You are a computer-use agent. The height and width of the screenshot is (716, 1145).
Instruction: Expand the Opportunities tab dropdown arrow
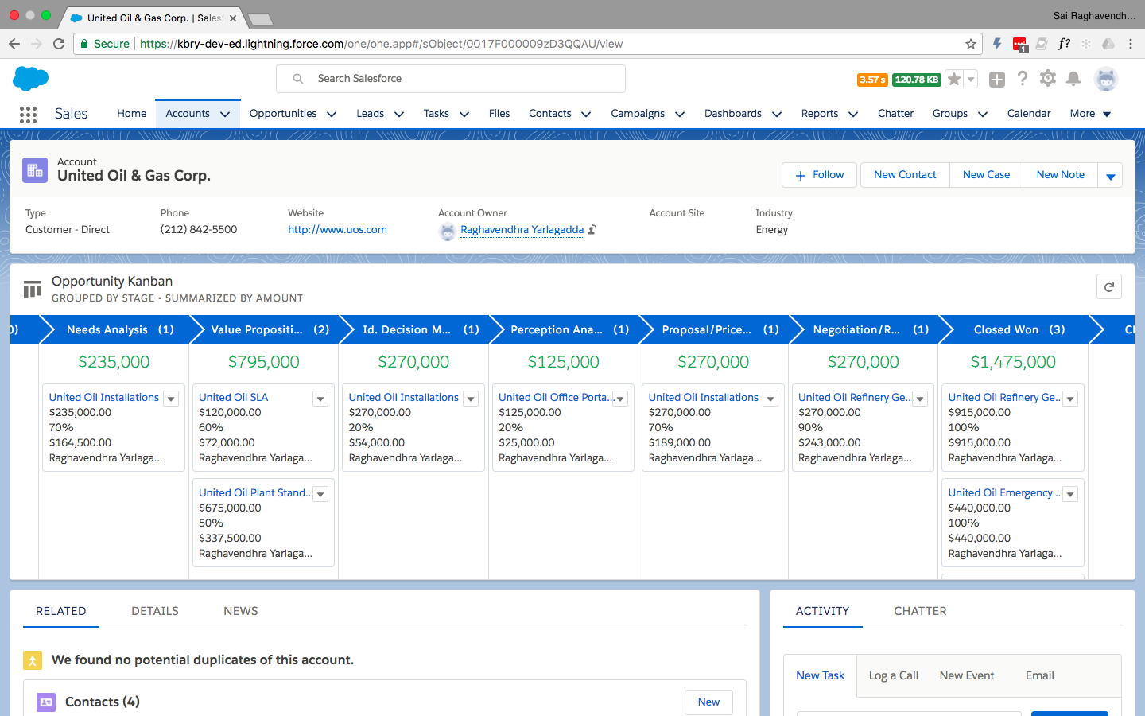(332, 115)
